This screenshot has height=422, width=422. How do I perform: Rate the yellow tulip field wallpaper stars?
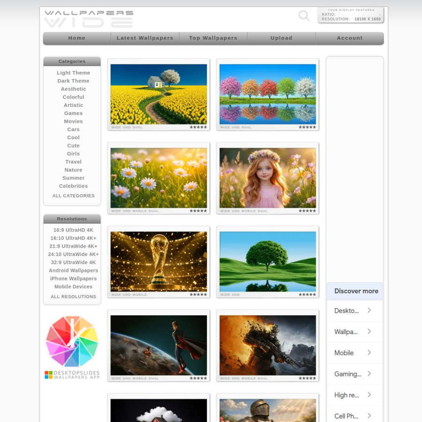pos(198,127)
